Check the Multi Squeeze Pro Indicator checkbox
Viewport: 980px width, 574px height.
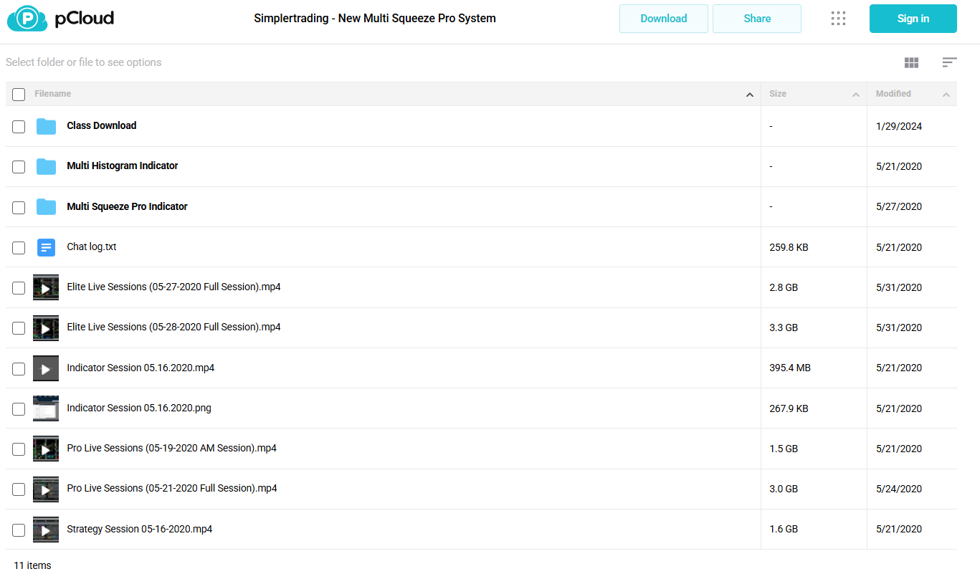[x=19, y=208]
